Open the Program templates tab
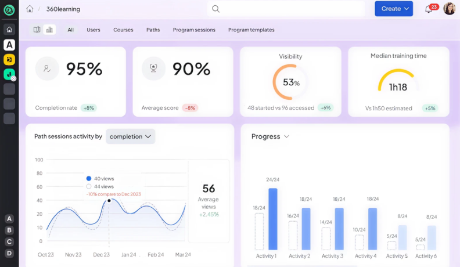This screenshot has width=460, height=267. click(x=251, y=30)
